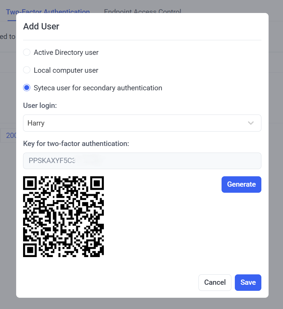Click the Key for two-factor authentication label

pyautogui.click(x=76, y=143)
